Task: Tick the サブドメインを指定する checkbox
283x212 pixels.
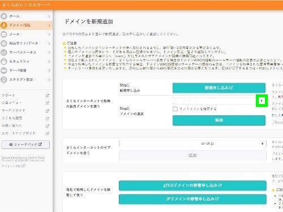Action: coord(175,109)
